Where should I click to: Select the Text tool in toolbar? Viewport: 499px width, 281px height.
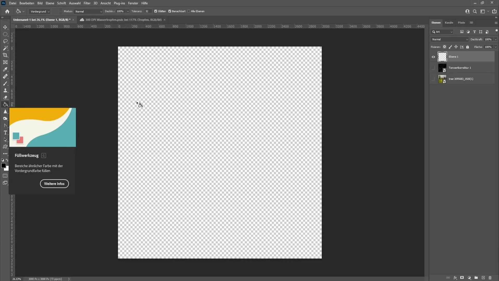pyautogui.click(x=5, y=132)
